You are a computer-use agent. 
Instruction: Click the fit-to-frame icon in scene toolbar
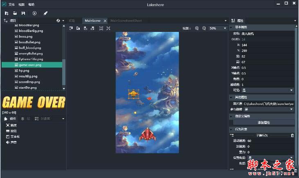click(101, 28)
